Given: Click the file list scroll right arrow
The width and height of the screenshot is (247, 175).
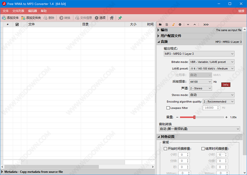Looking at the screenshot, I should coord(153,167).
